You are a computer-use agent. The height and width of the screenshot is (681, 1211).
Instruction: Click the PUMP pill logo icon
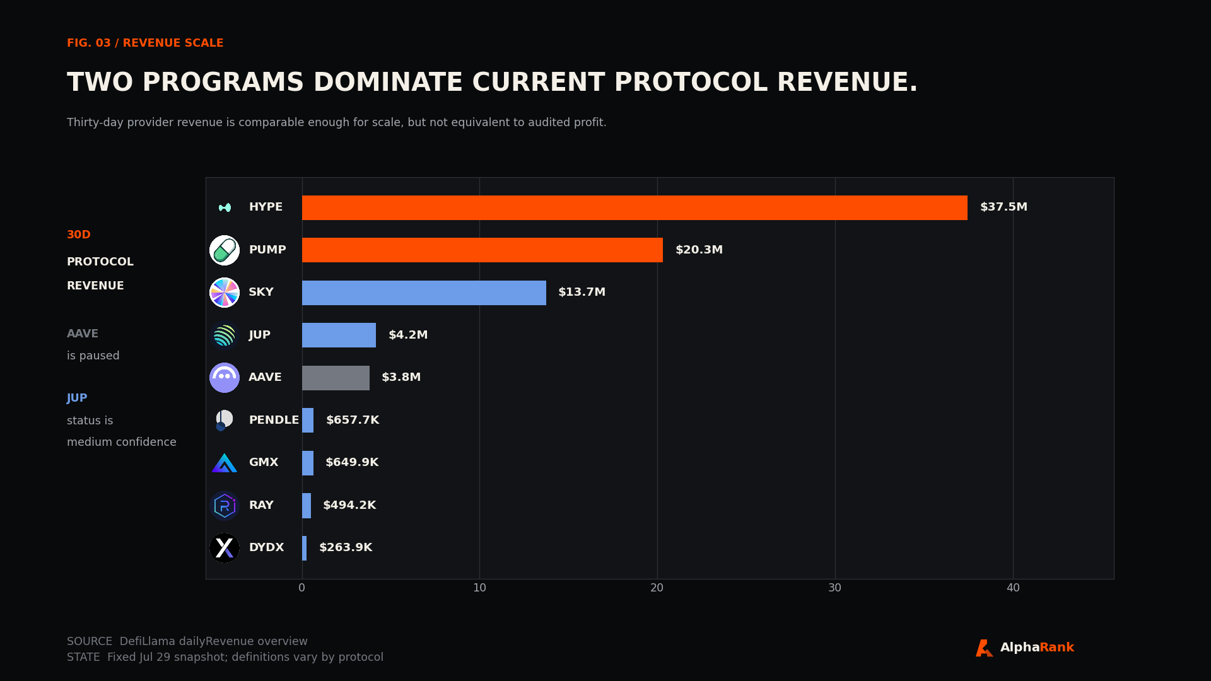coord(225,250)
